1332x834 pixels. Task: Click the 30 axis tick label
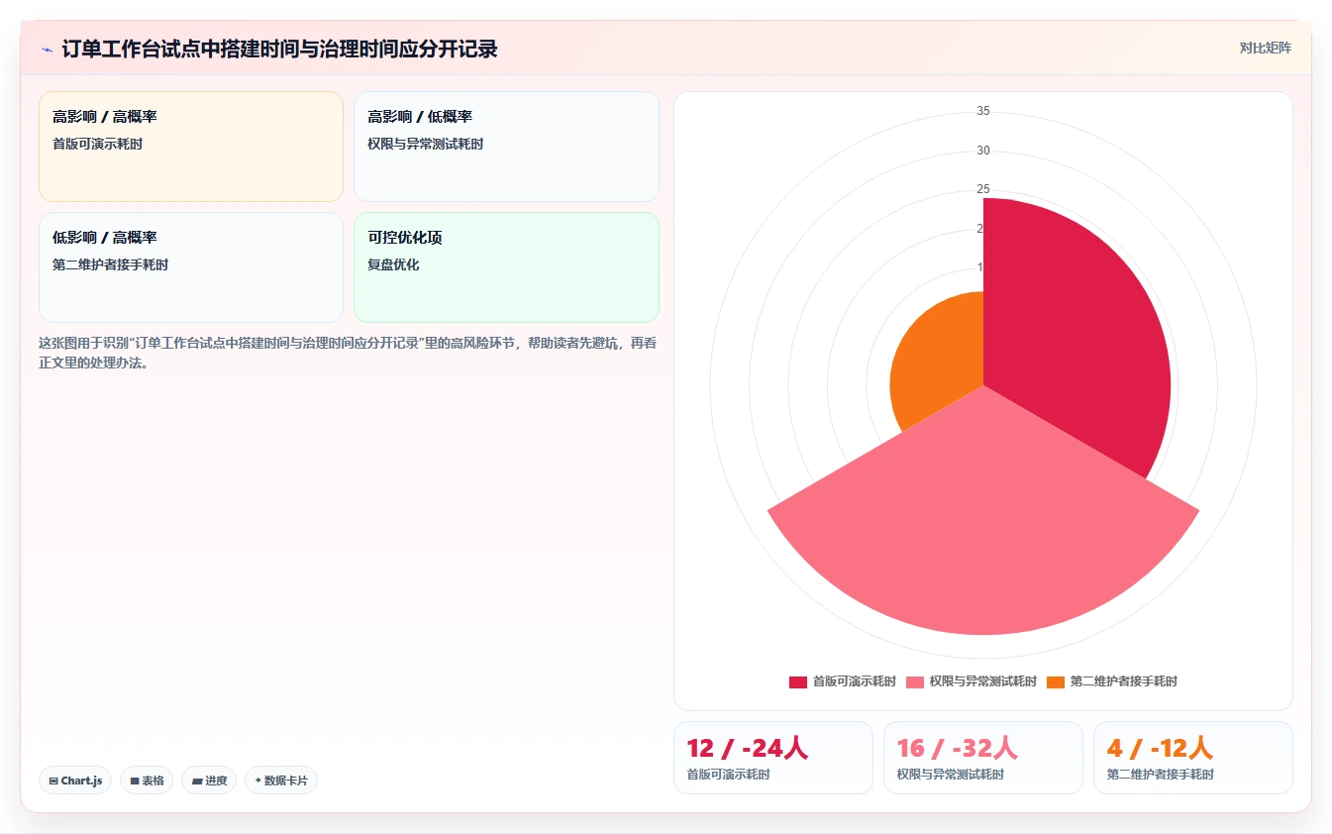tap(983, 151)
